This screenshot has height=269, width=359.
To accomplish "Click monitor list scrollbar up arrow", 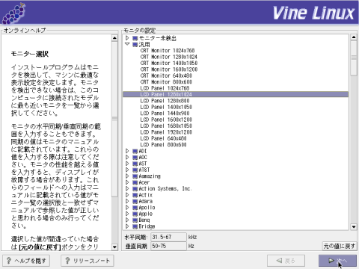I will tap(354, 37).
